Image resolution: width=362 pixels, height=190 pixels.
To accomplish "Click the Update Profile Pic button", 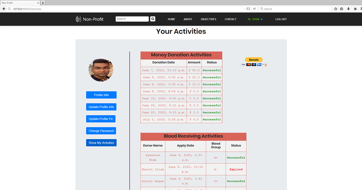I will [x=101, y=119].
